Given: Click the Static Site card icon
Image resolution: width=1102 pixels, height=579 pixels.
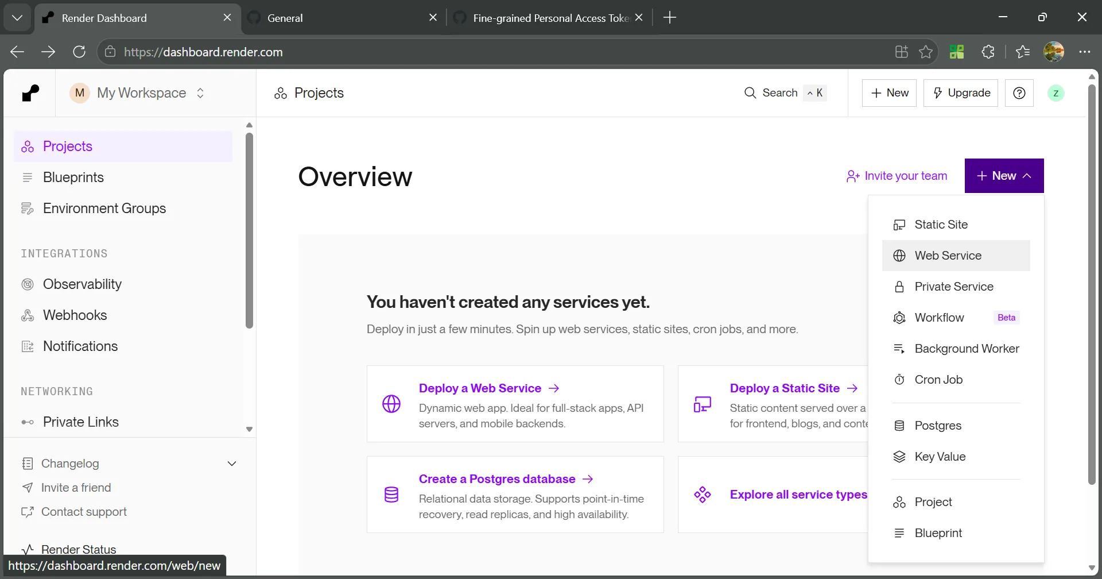Looking at the screenshot, I should point(703,404).
